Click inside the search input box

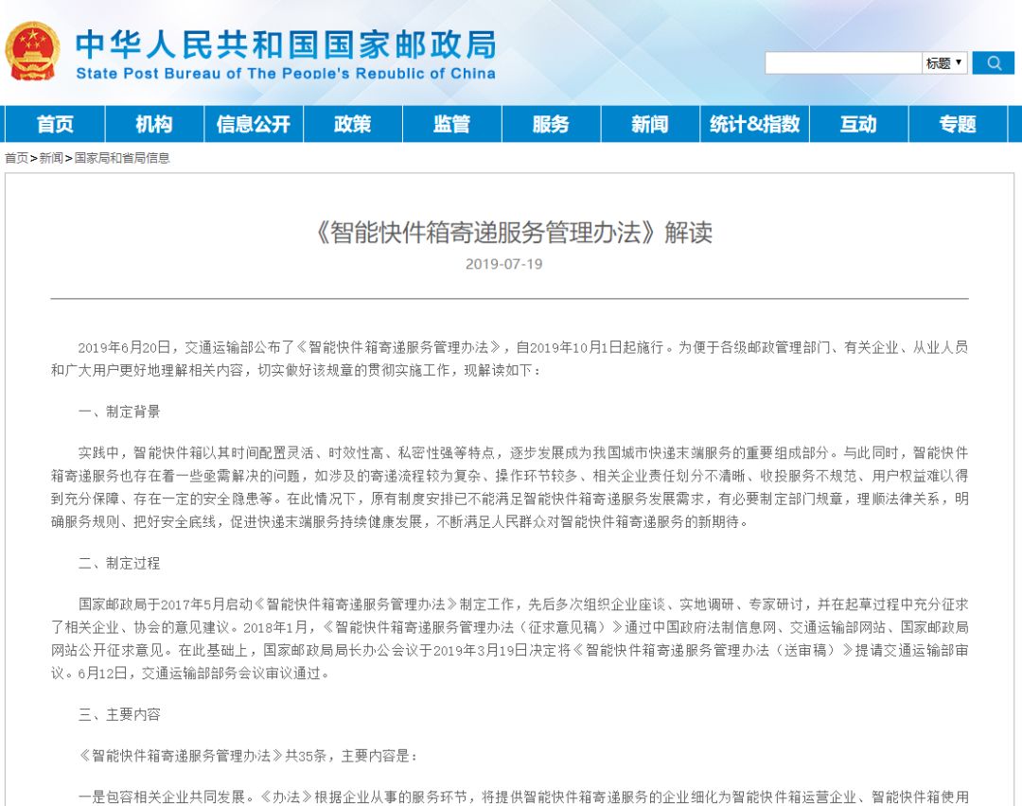[x=842, y=62]
